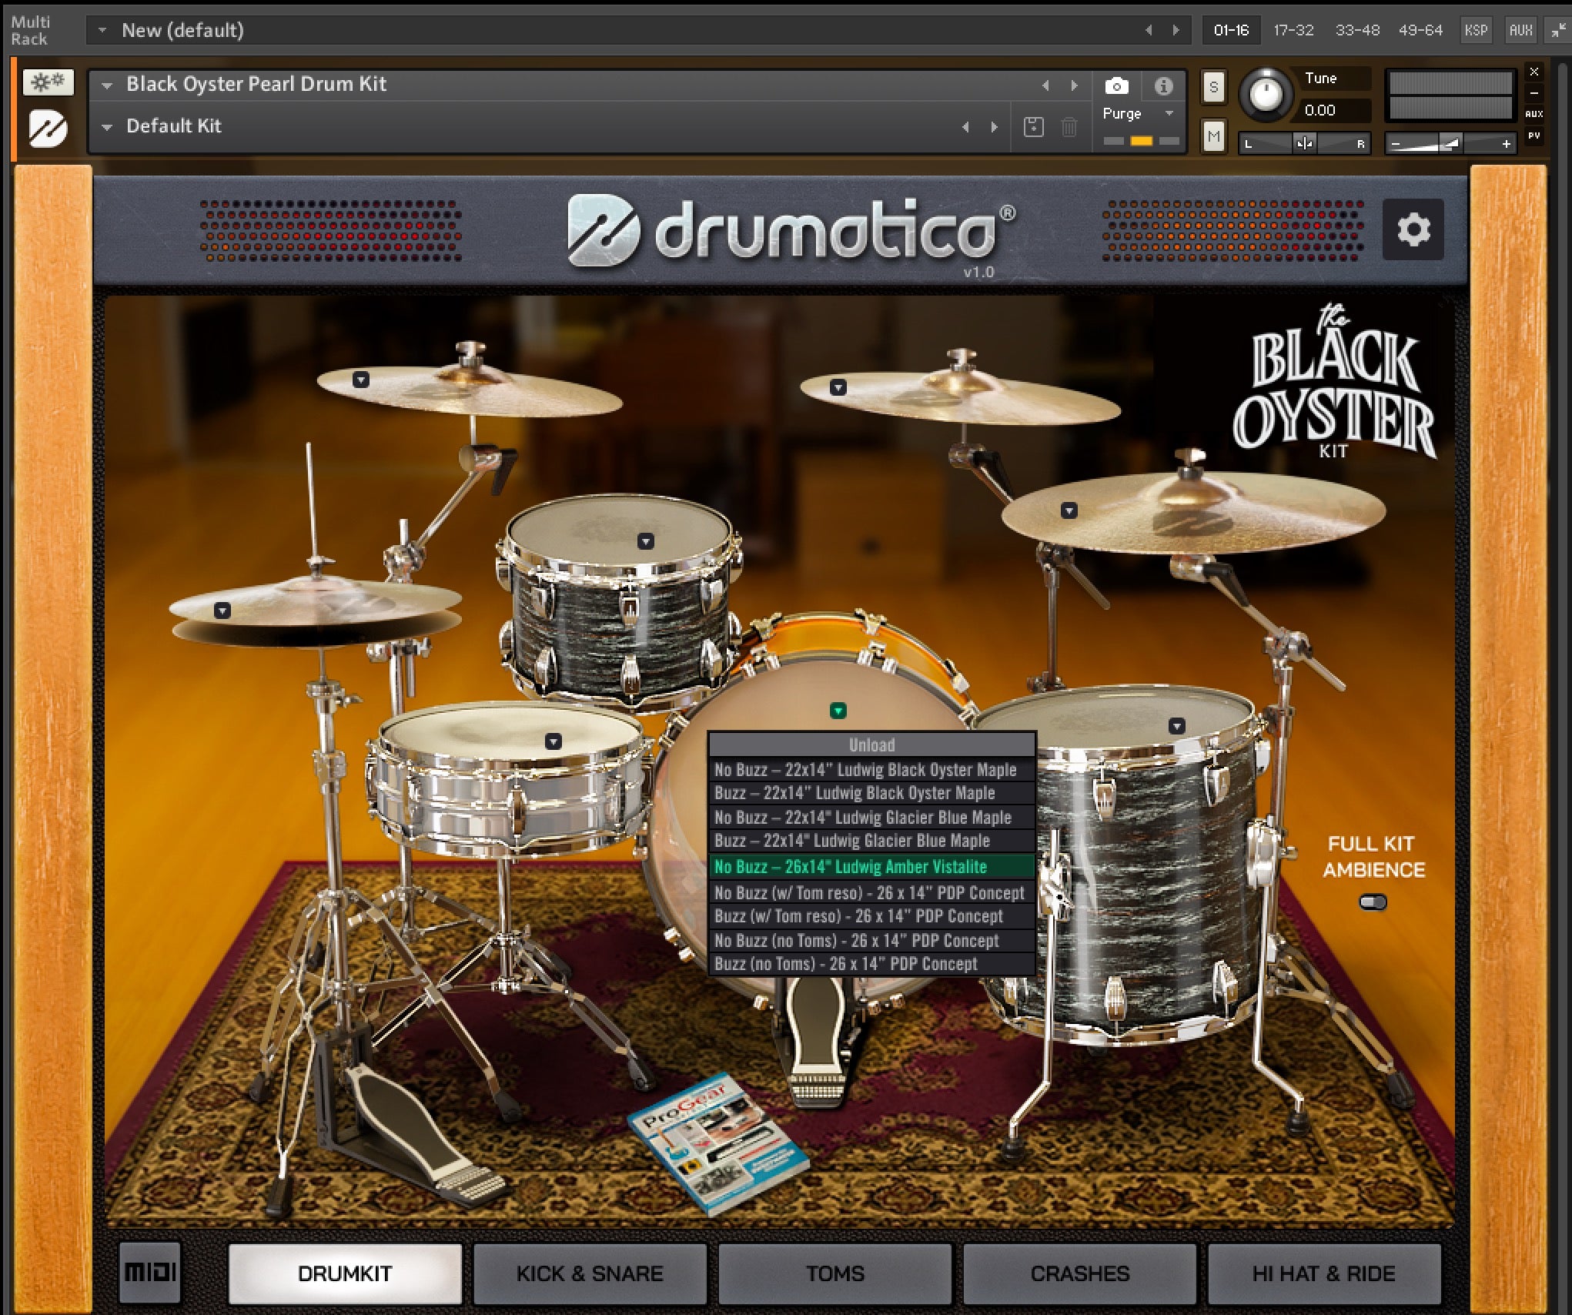Click the Tune knob

click(x=1266, y=95)
